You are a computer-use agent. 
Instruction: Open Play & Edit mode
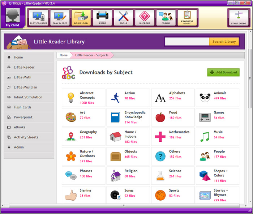coord(60,18)
